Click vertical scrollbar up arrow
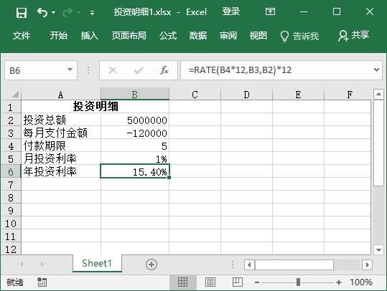This screenshot has width=387, height=291. coord(378,94)
